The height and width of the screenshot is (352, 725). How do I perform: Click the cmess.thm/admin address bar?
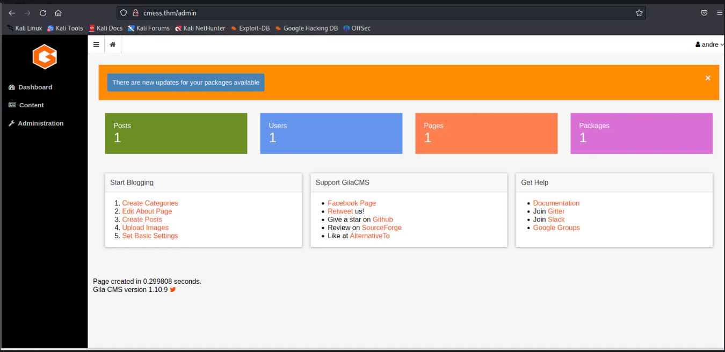(376, 13)
